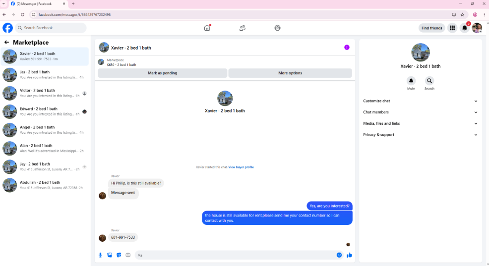Screen dimensions: 489x266
Task: Click Mark as pending button
Action: (x=163, y=73)
